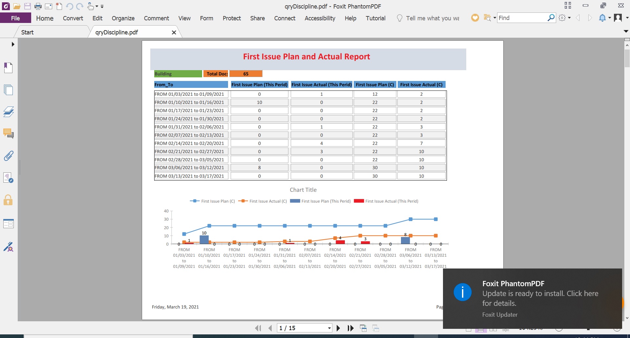Expand the search settings gear dropdown
Image resolution: width=630 pixels, height=338 pixels.
569,18
